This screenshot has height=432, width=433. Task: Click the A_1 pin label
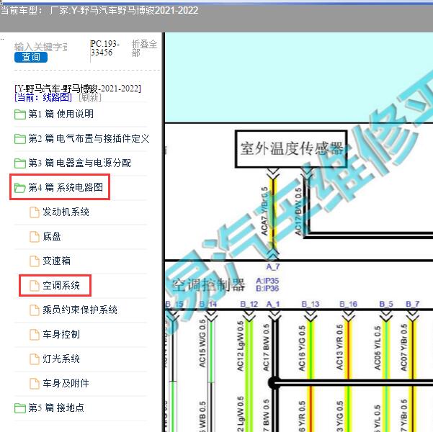[x=273, y=304]
